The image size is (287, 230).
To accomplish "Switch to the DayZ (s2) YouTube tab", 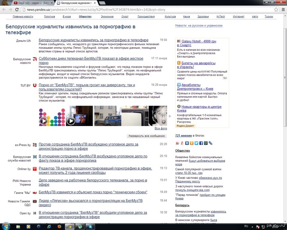I will click(x=33, y=3).
